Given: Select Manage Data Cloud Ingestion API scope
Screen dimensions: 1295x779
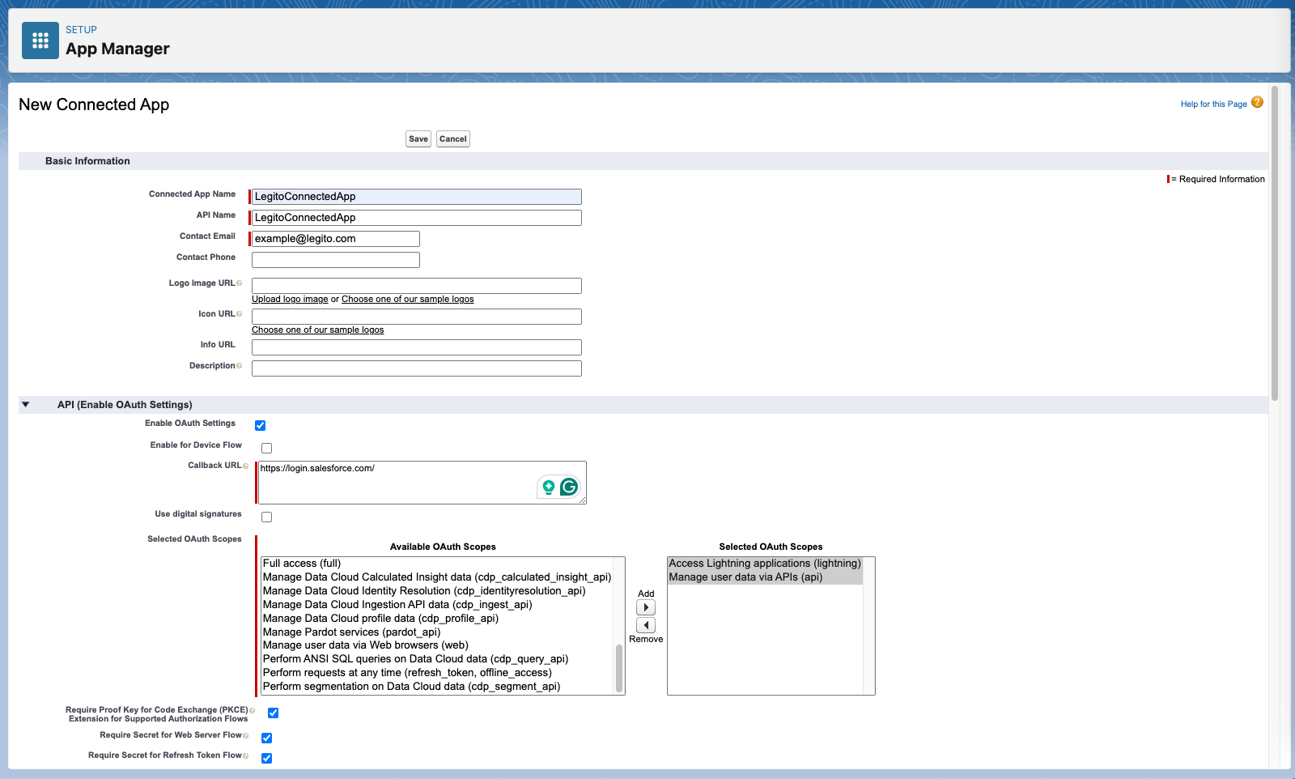Looking at the screenshot, I should tap(438, 605).
